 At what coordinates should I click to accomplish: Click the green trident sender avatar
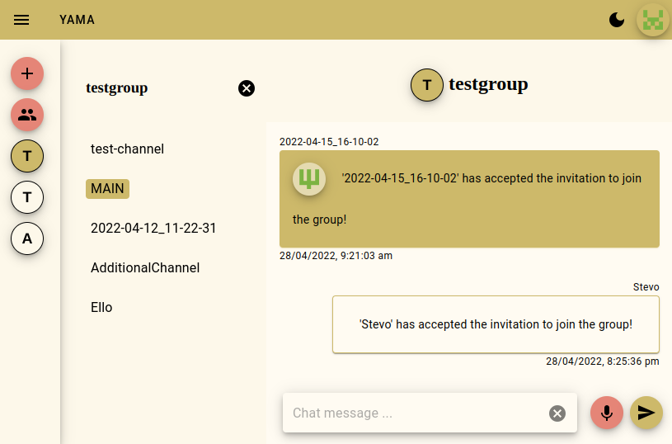click(x=309, y=179)
